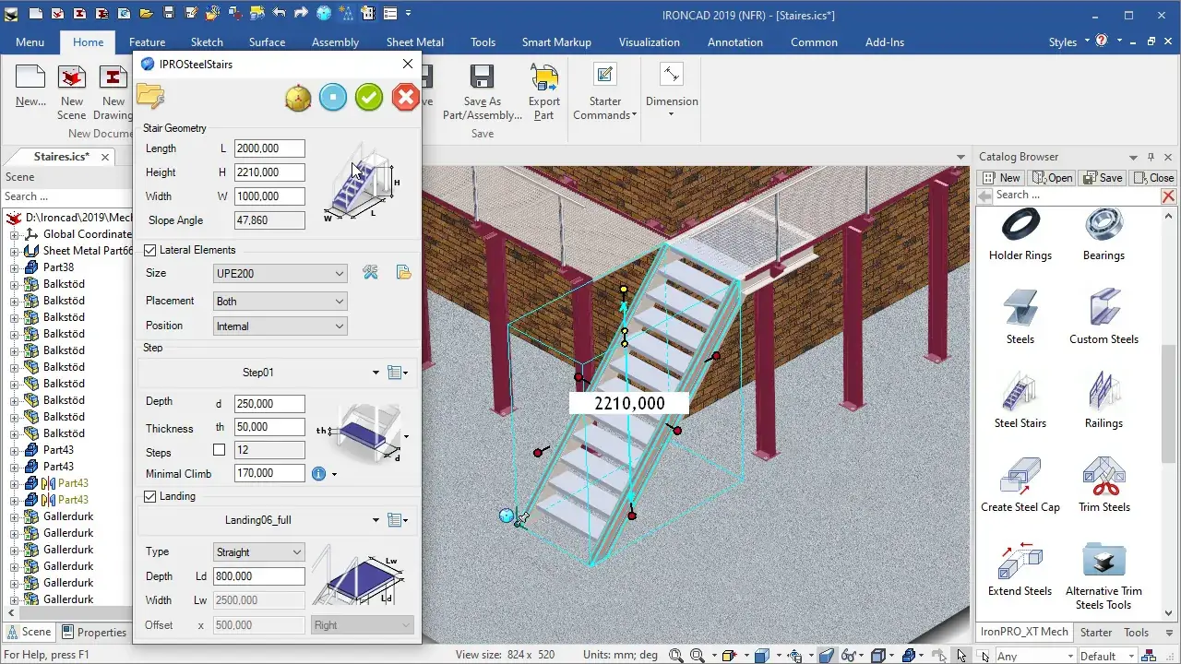
Task: Disable the Landing checkbox
Action: pos(150,496)
